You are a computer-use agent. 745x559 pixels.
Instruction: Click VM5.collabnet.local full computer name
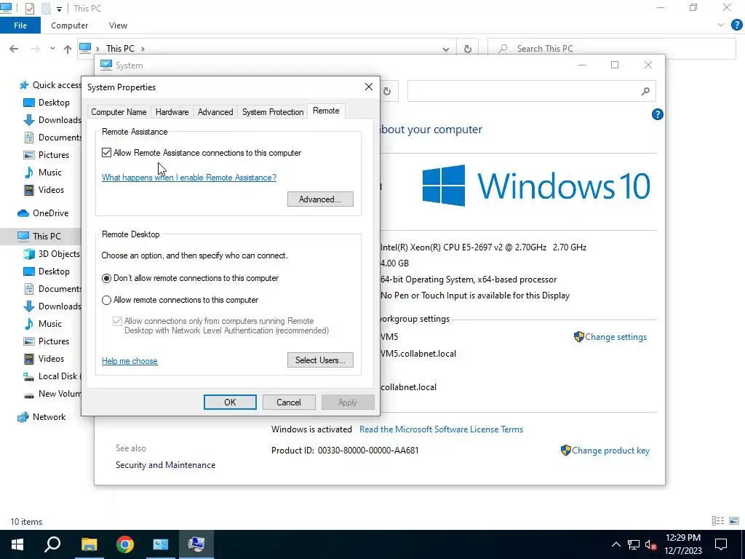tap(418, 354)
